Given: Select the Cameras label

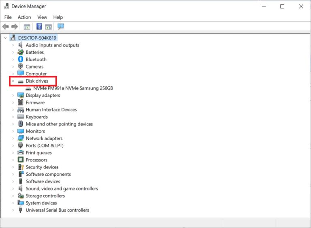Looking at the screenshot, I should tap(34, 66).
